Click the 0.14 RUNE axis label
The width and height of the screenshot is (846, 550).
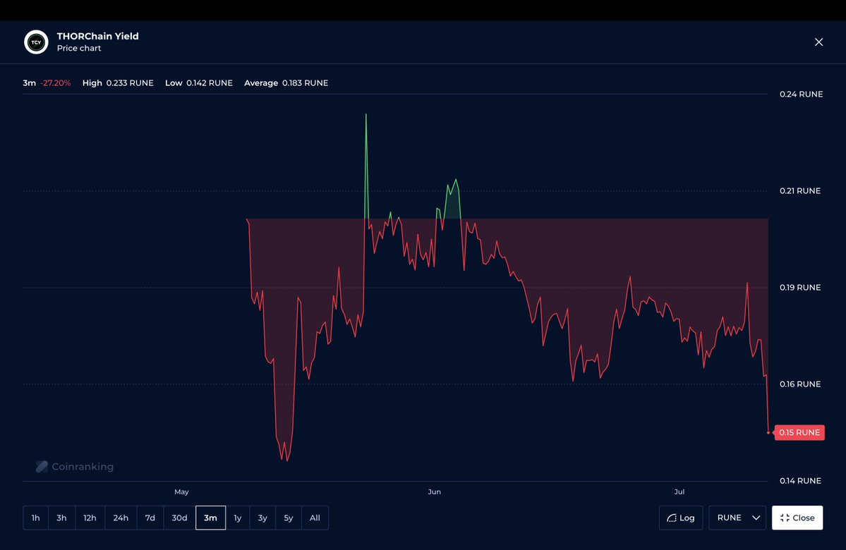point(800,480)
